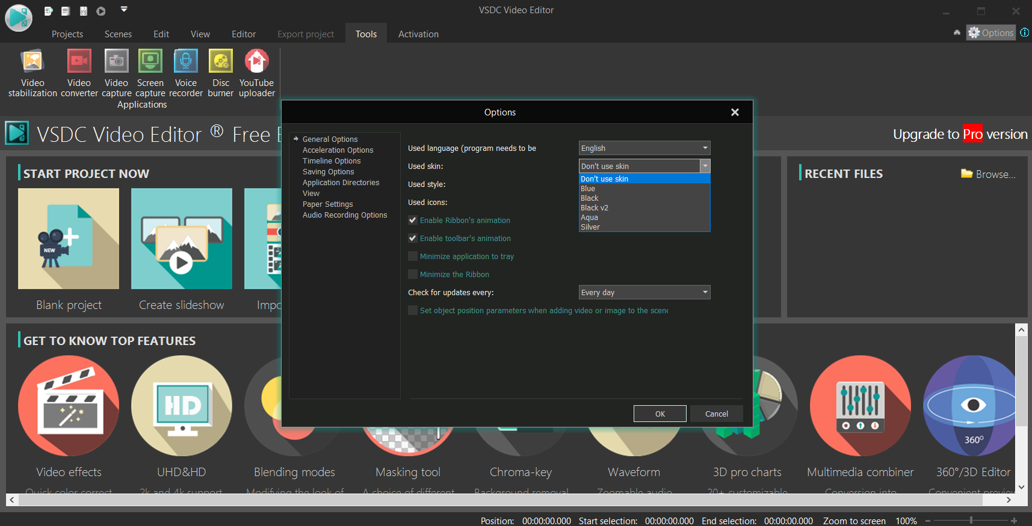
Task: Click the Cancel button
Action: coord(717,414)
